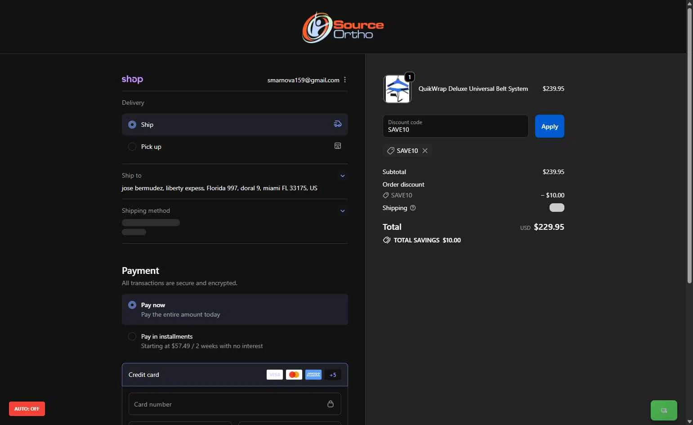Select the Pay now option
The height and width of the screenshot is (425, 693).
coord(235,309)
